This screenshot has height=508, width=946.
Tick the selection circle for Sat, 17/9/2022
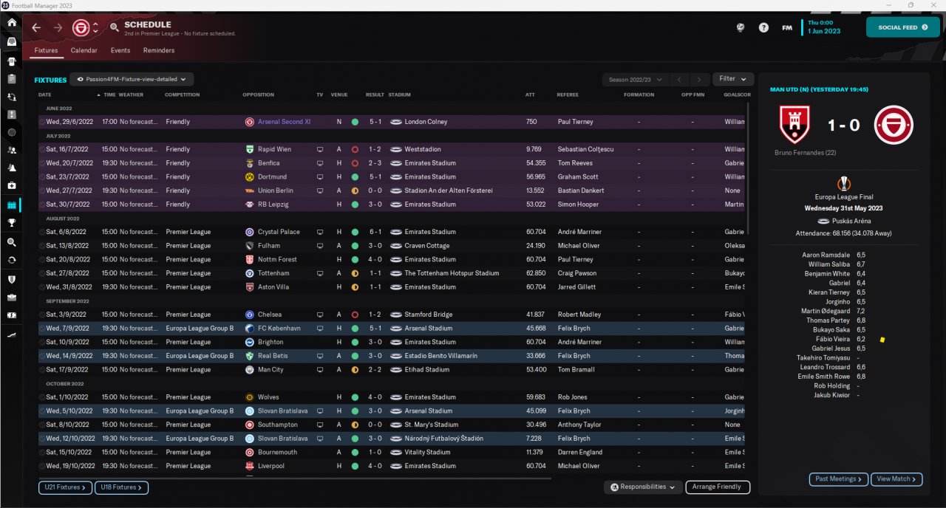tap(42, 369)
